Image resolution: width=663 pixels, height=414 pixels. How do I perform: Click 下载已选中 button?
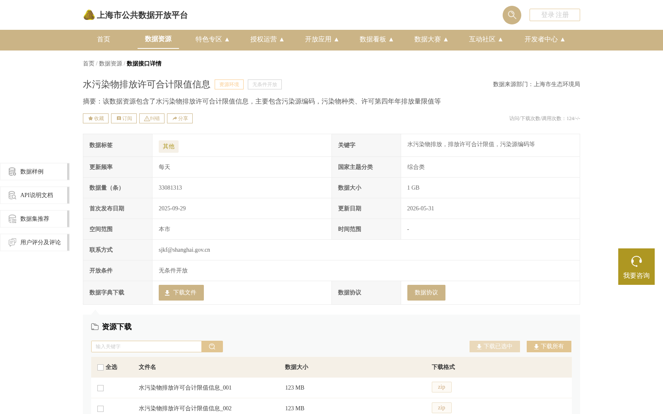(495, 347)
